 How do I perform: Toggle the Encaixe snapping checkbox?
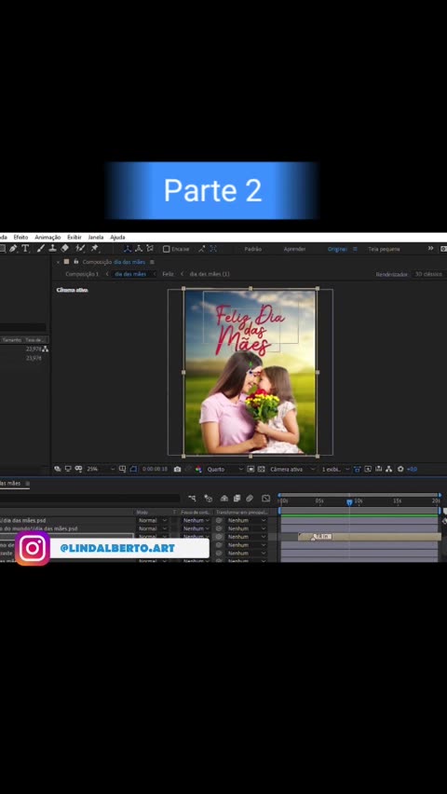[x=166, y=249]
